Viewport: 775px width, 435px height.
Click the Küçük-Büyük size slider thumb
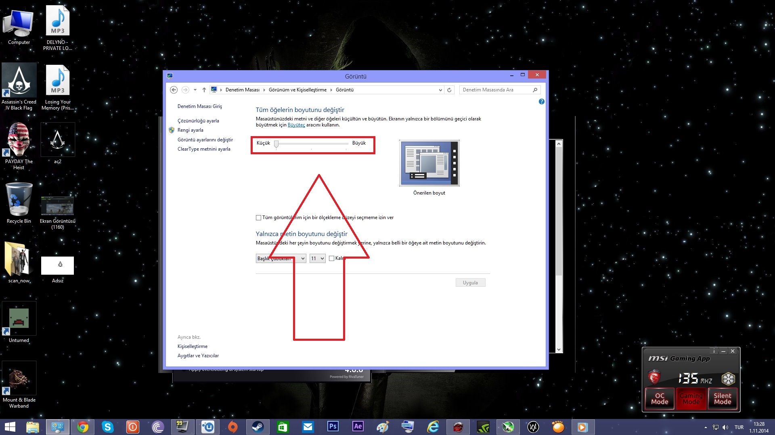pos(276,144)
